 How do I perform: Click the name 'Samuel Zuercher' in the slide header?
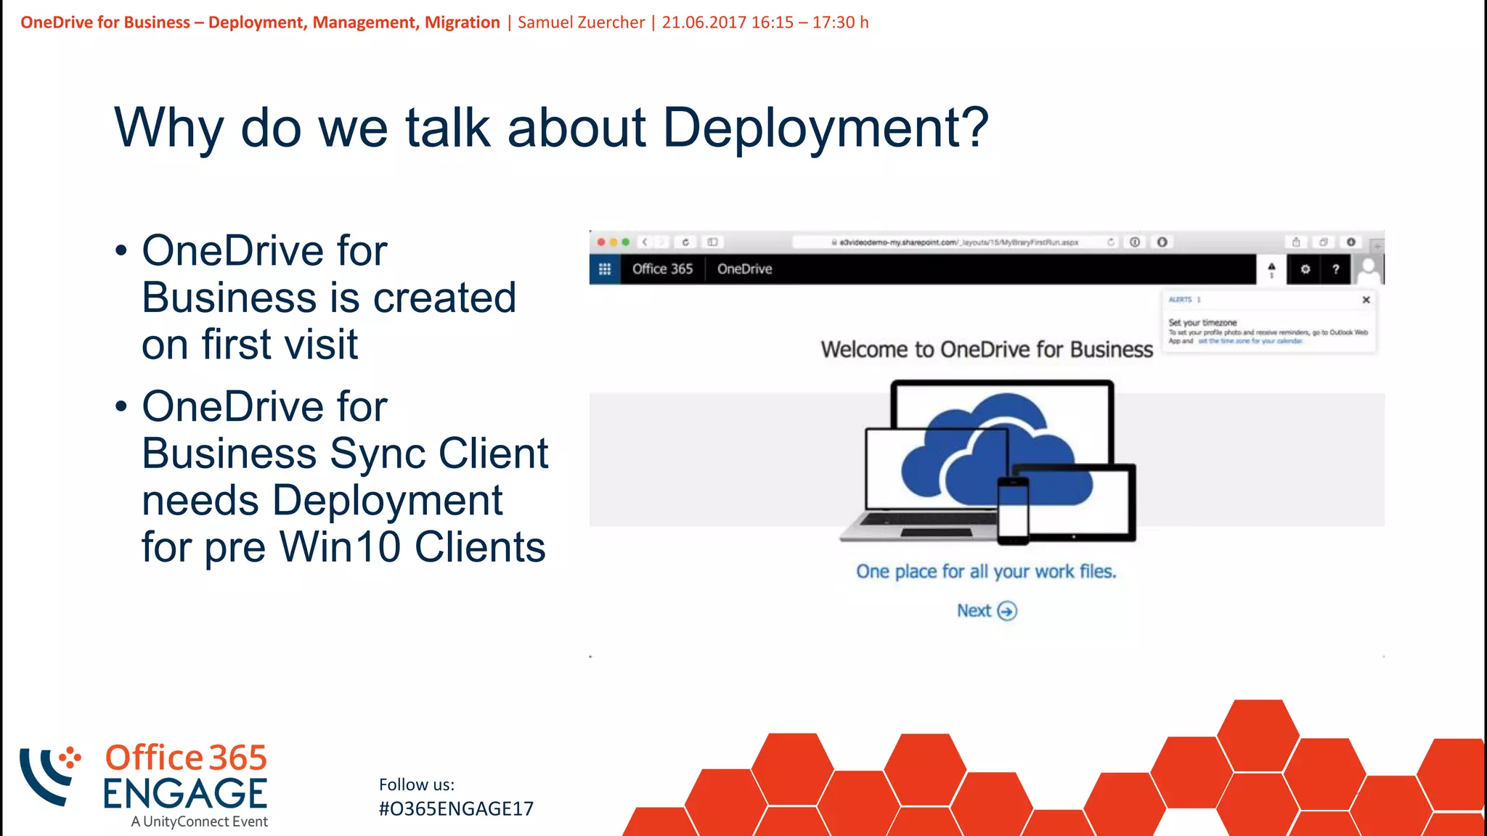pos(581,22)
